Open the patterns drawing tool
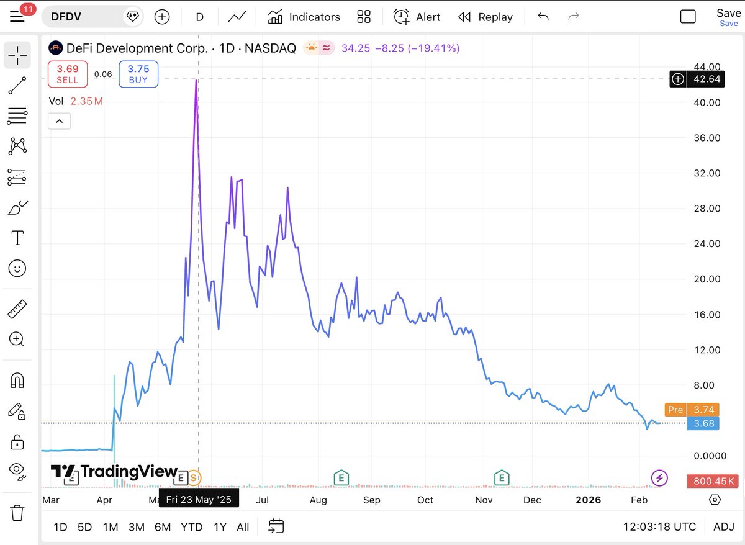The height and width of the screenshot is (545, 745). [17, 146]
